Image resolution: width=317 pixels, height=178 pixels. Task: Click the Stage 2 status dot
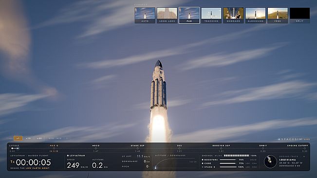pyautogui.click(x=203, y=167)
